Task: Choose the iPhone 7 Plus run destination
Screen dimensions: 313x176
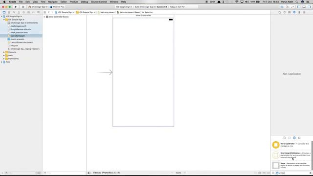Action: [x=57, y=7]
